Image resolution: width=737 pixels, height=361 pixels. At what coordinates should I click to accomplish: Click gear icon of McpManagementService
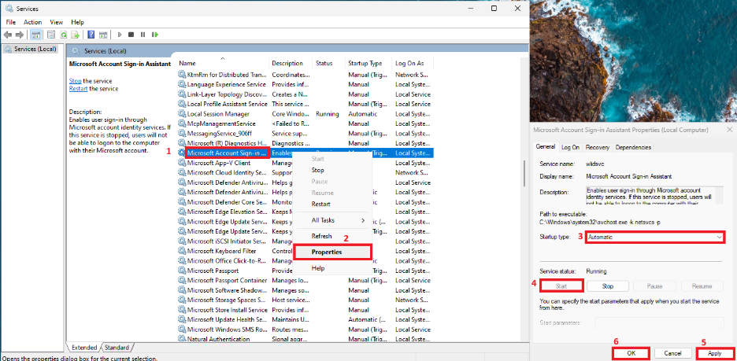[x=181, y=123]
